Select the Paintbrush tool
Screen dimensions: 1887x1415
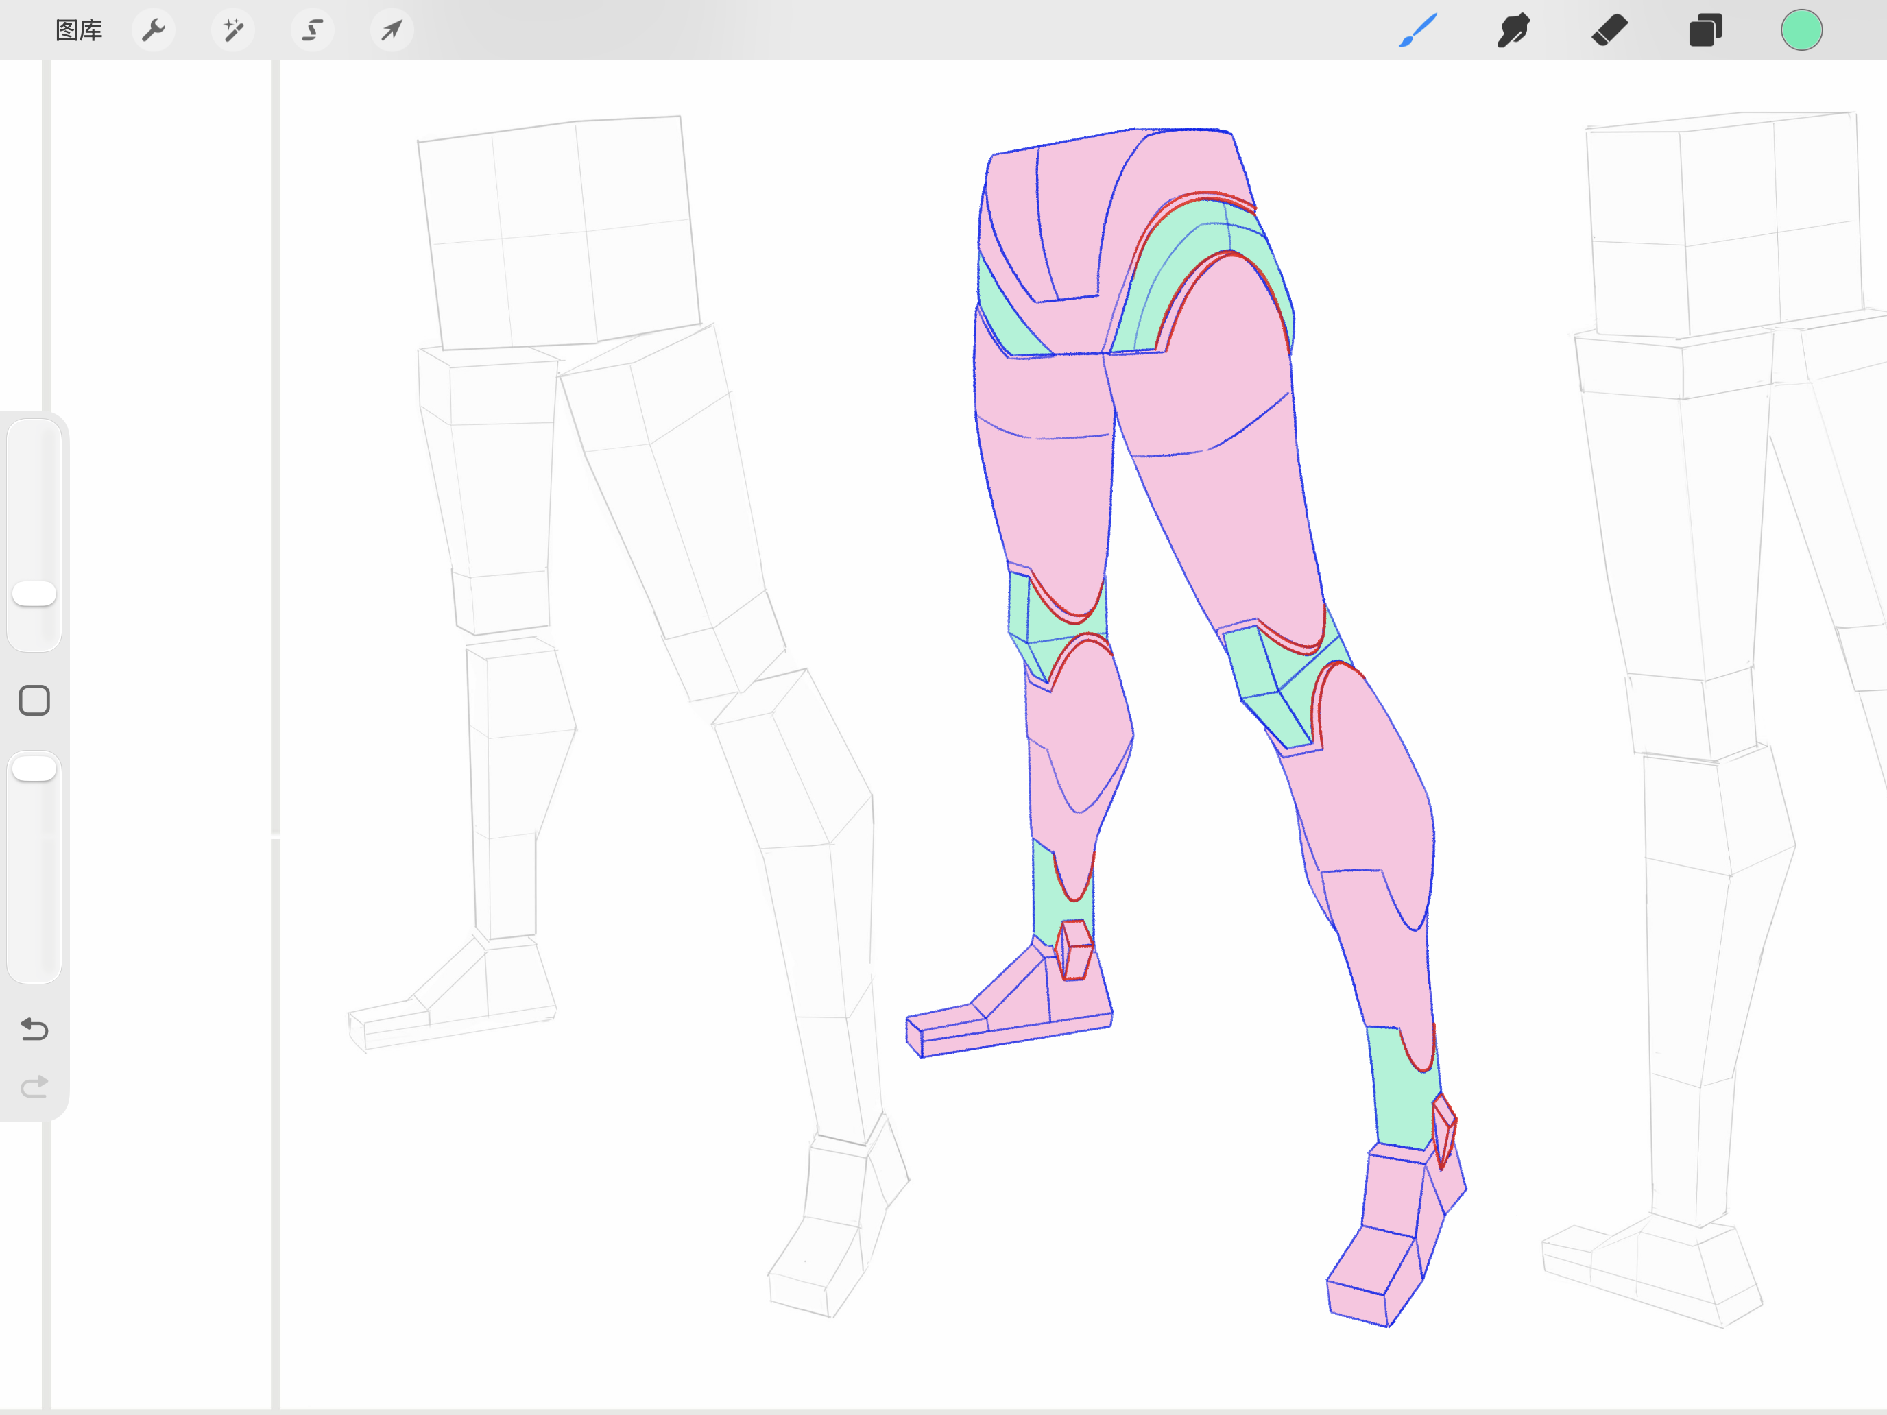[1418, 31]
